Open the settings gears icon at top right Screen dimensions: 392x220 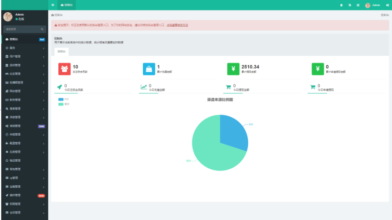[387, 5]
